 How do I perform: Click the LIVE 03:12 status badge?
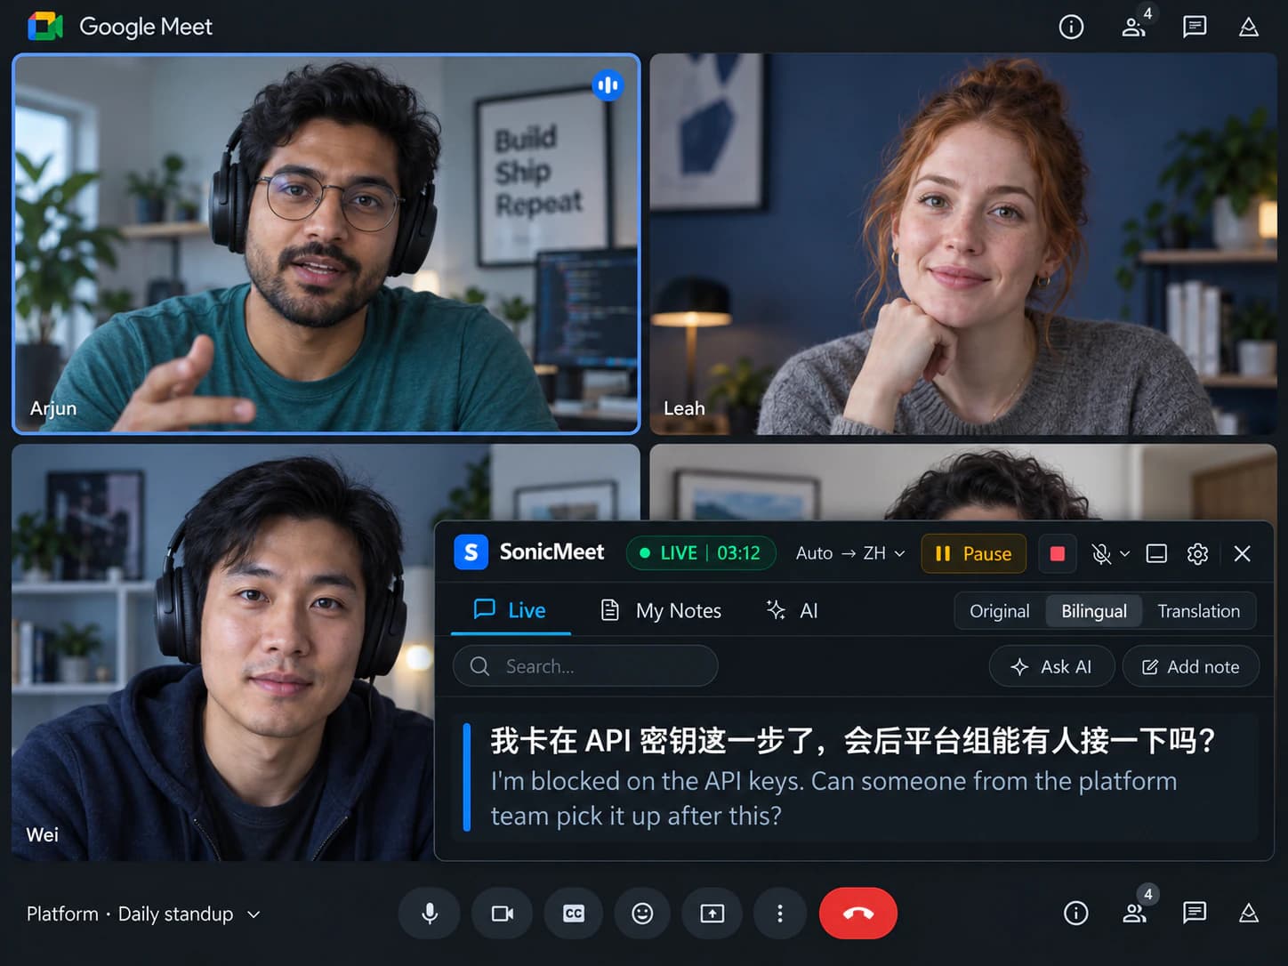point(701,553)
